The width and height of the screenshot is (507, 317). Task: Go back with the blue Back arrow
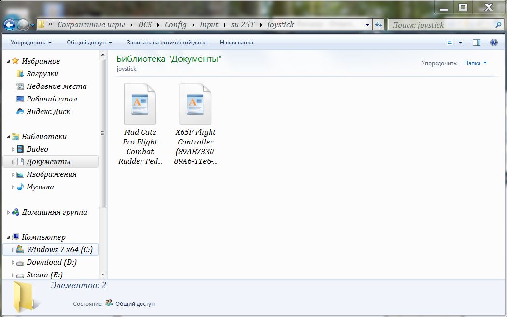point(9,25)
